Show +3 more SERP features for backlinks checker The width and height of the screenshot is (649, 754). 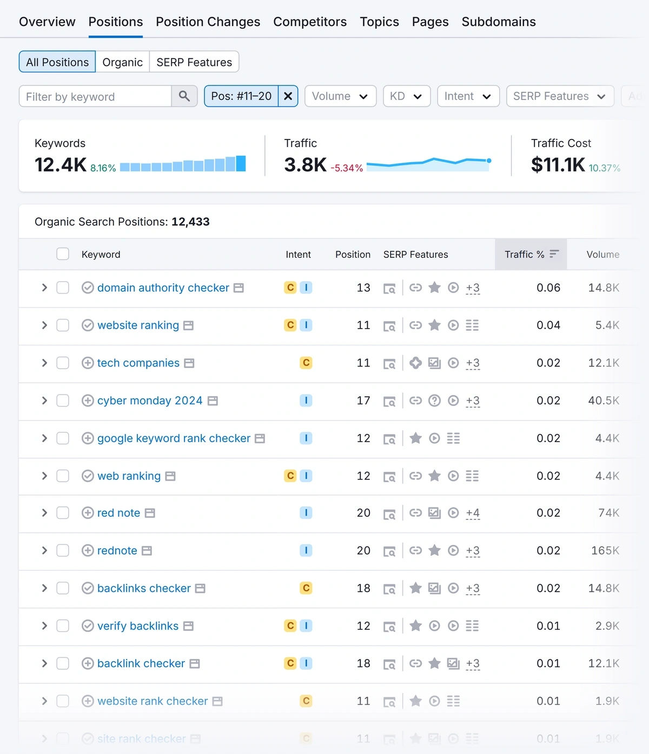[473, 588]
